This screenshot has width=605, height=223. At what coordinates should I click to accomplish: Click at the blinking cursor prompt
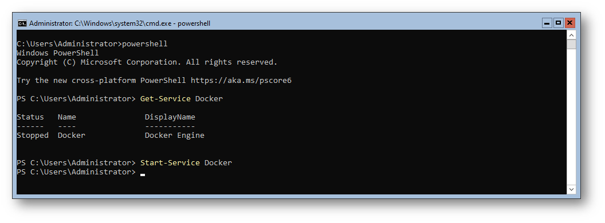(143, 173)
